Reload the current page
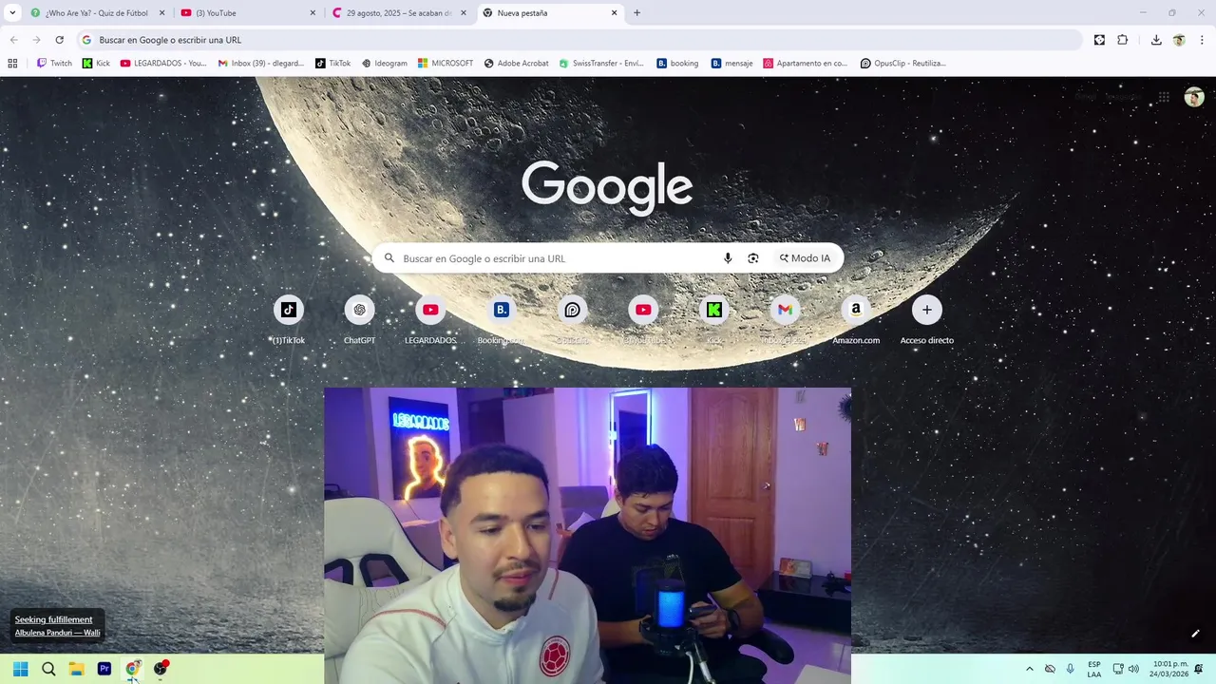 [x=59, y=40]
